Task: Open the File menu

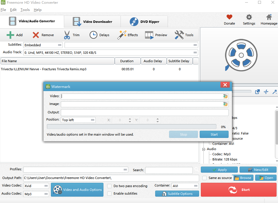Action: [x=3, y=10]
